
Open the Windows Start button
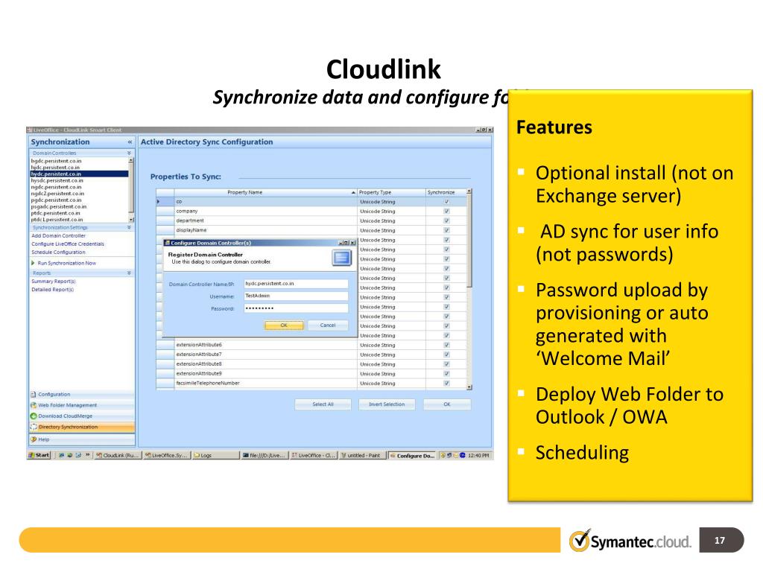coord(39,455)
